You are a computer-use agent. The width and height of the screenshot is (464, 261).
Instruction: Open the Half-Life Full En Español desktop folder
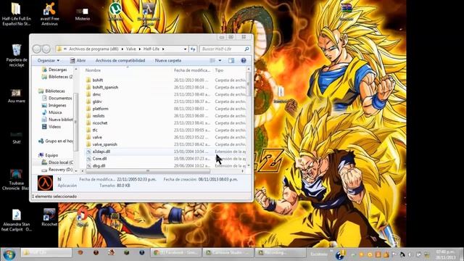(16, 14)
